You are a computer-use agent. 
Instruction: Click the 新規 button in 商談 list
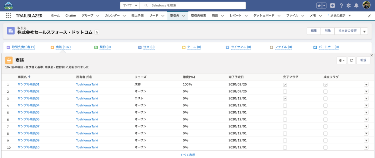pos(363,60)
